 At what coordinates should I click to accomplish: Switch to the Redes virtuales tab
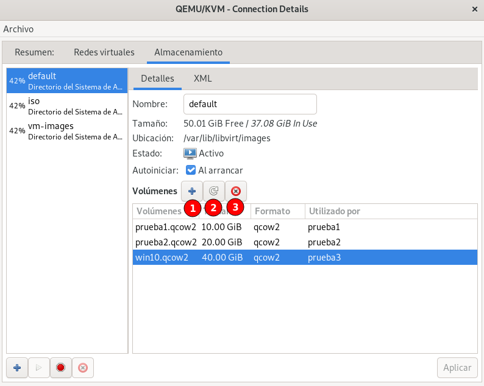coord(104,52)
